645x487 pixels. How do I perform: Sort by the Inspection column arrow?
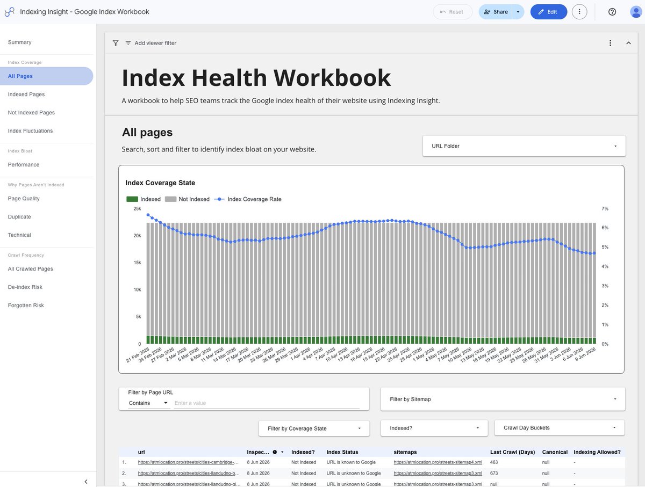282,452
